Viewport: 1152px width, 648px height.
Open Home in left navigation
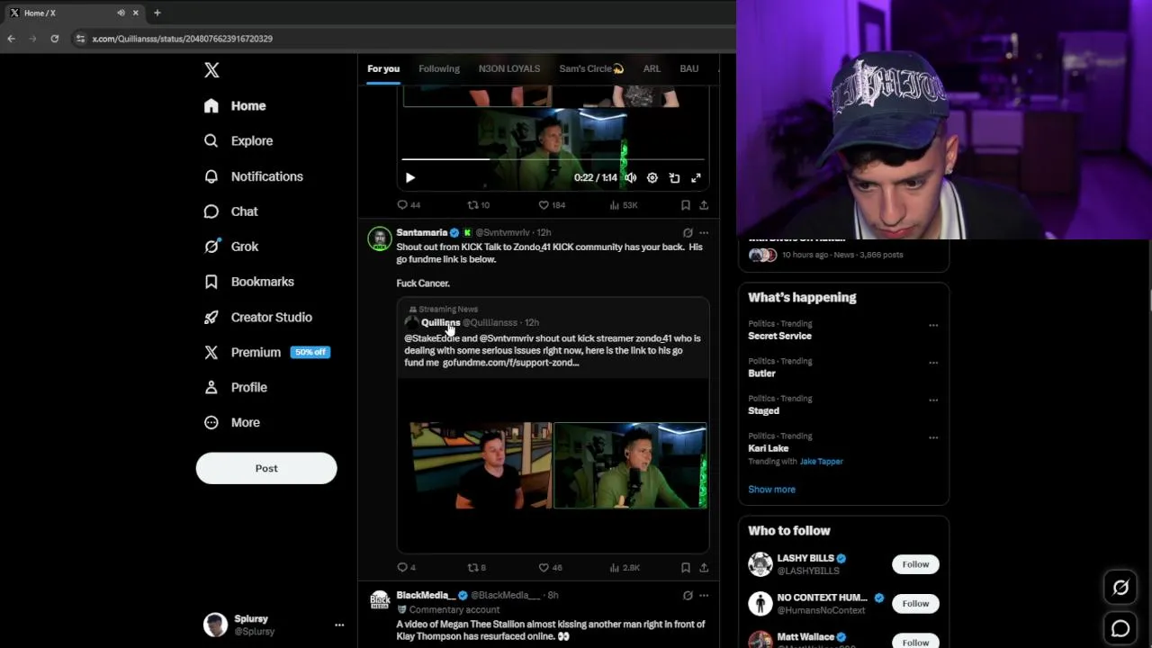click(x=235, y=105)
